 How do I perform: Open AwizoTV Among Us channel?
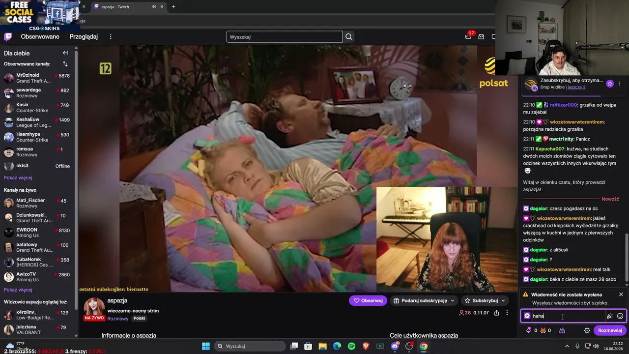(x=37, y=277)
